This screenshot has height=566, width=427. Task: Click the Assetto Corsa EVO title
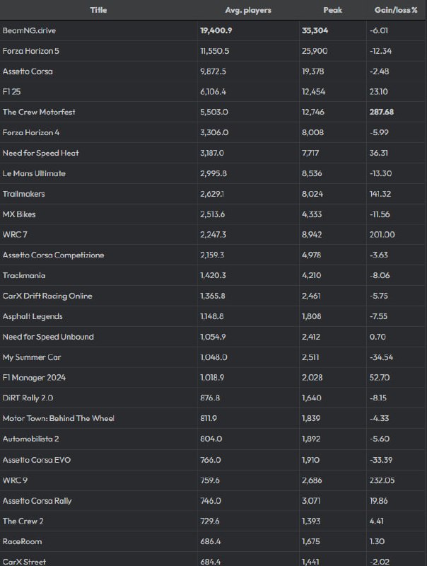(37, 460)
